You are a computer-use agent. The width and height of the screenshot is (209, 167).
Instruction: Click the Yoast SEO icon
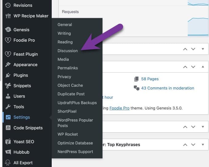pyautogui.click(x=8, y=141)
